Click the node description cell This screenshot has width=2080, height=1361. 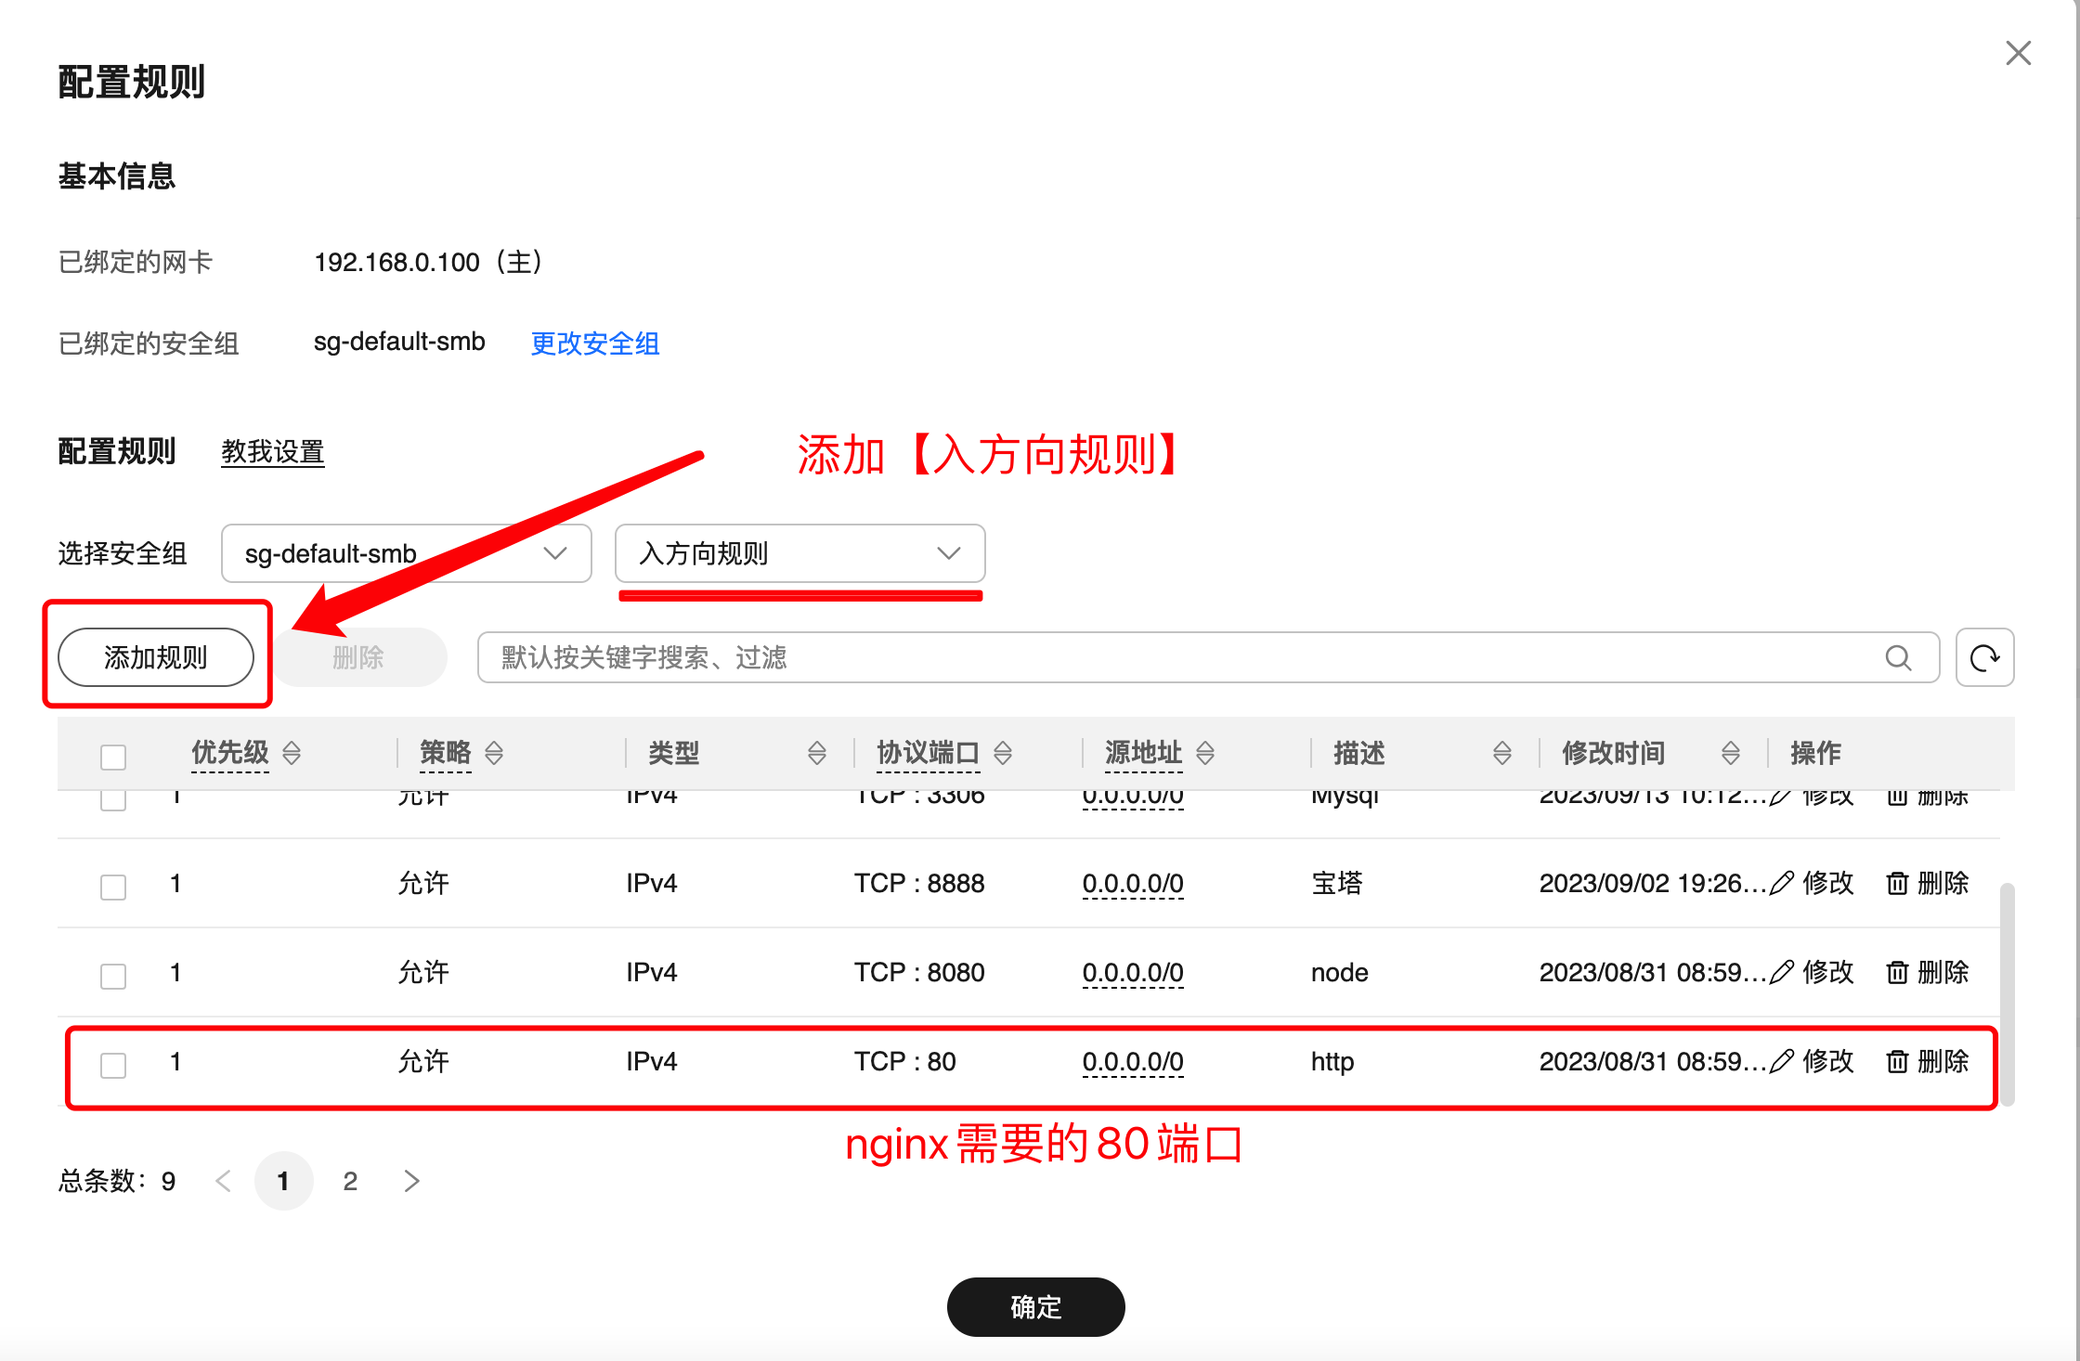(x=1339, y=972)
